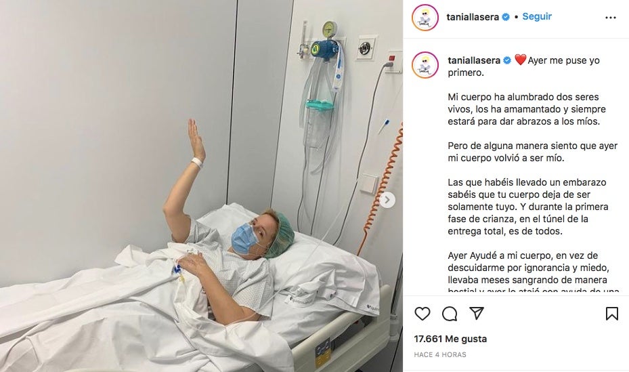The height and width of the screenshot is (372, 629).
Task: Open the HACE 4 HORAS timestamp
Action: [x=440, y=355]
